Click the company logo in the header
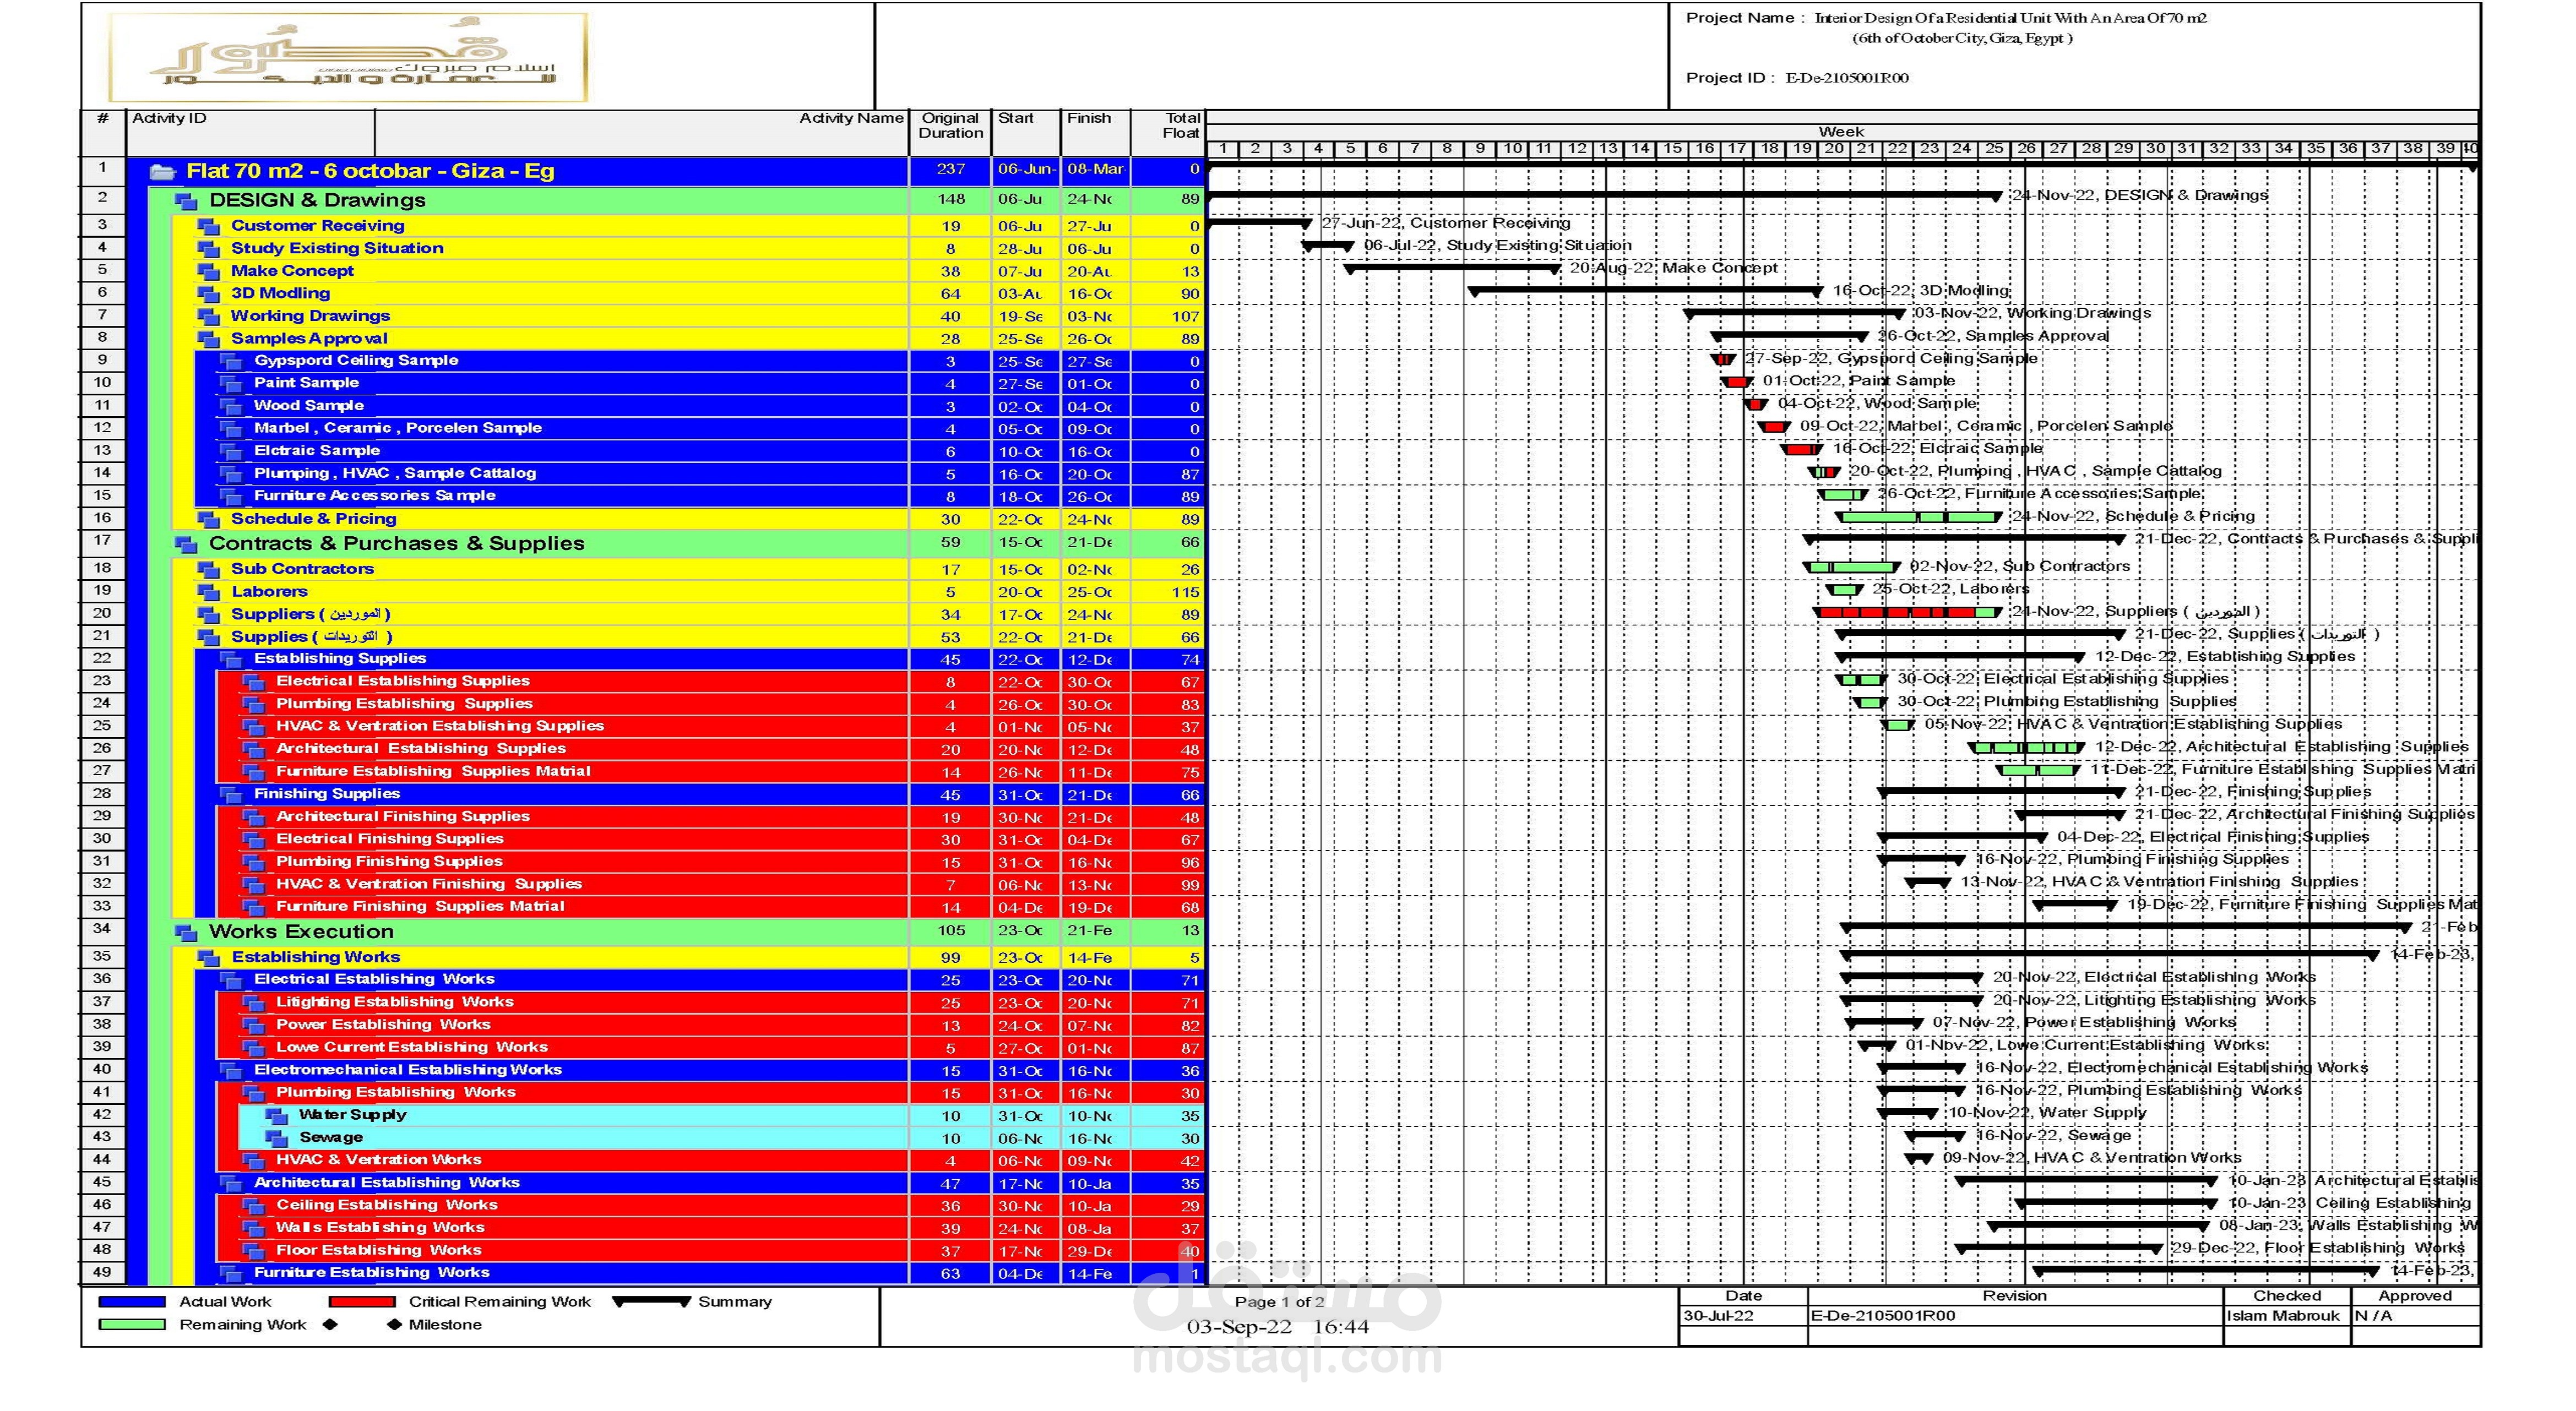This screenshot has height=1411, width=2576. point(348,57)
